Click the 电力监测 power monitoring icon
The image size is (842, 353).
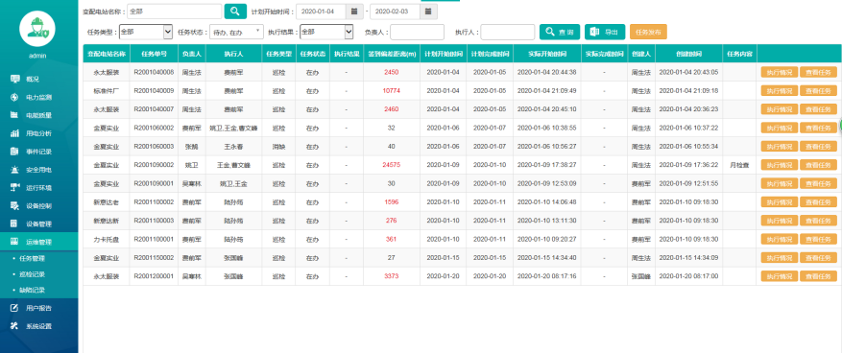(x=15, y=97)
